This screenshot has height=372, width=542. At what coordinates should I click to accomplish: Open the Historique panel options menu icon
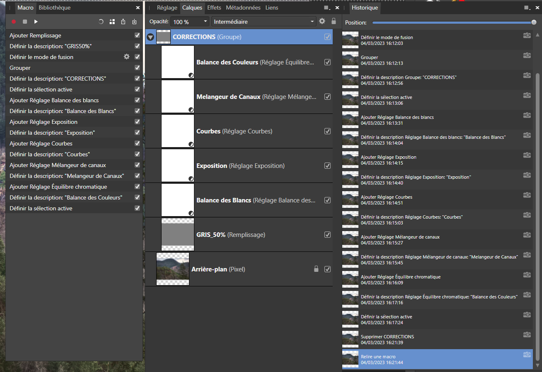click(527, 8)
